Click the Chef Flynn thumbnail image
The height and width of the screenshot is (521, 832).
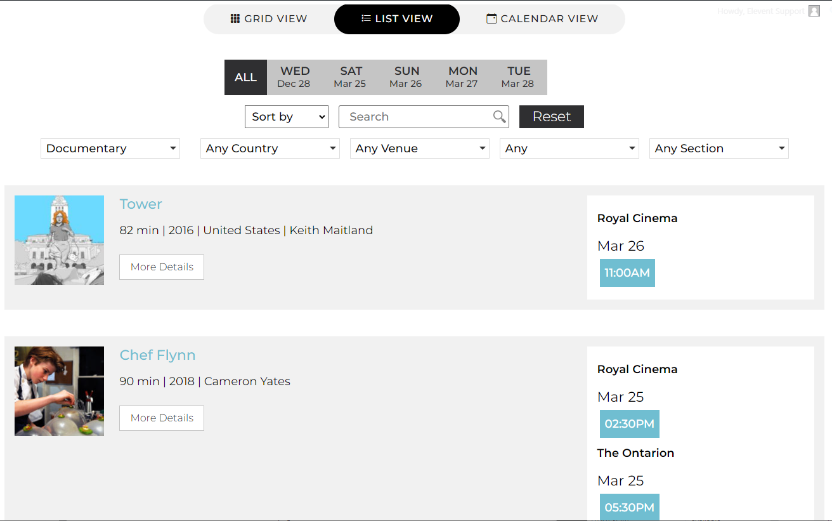point(59,391)
